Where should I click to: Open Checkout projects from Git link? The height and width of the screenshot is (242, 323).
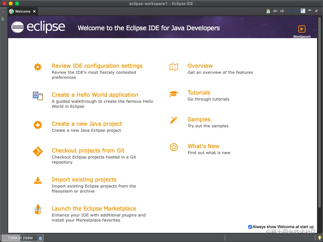click(x=88, y=151)
